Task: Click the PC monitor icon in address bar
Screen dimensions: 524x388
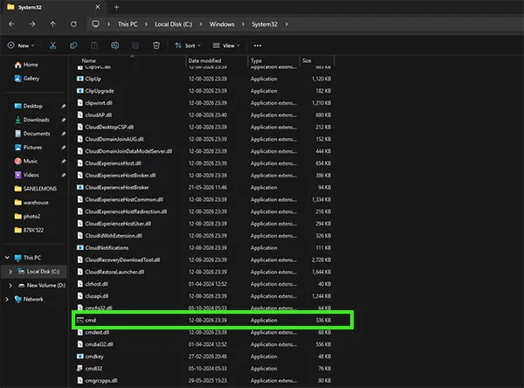Action: pyautogui.click(x=95, y=24)
